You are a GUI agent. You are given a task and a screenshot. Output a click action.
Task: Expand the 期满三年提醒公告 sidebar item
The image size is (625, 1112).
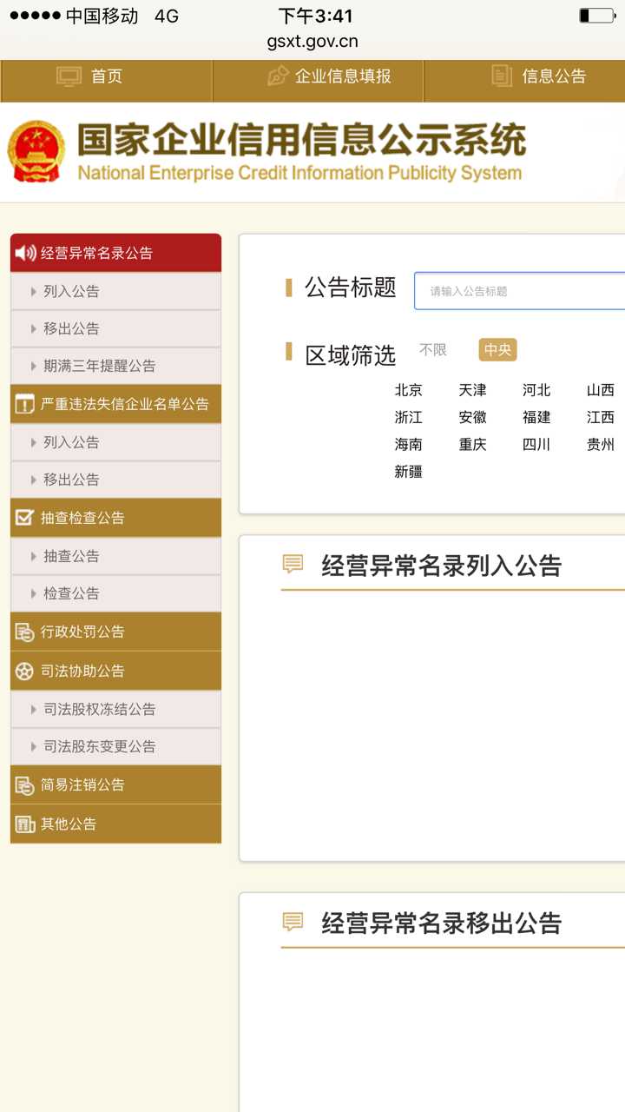99,366
